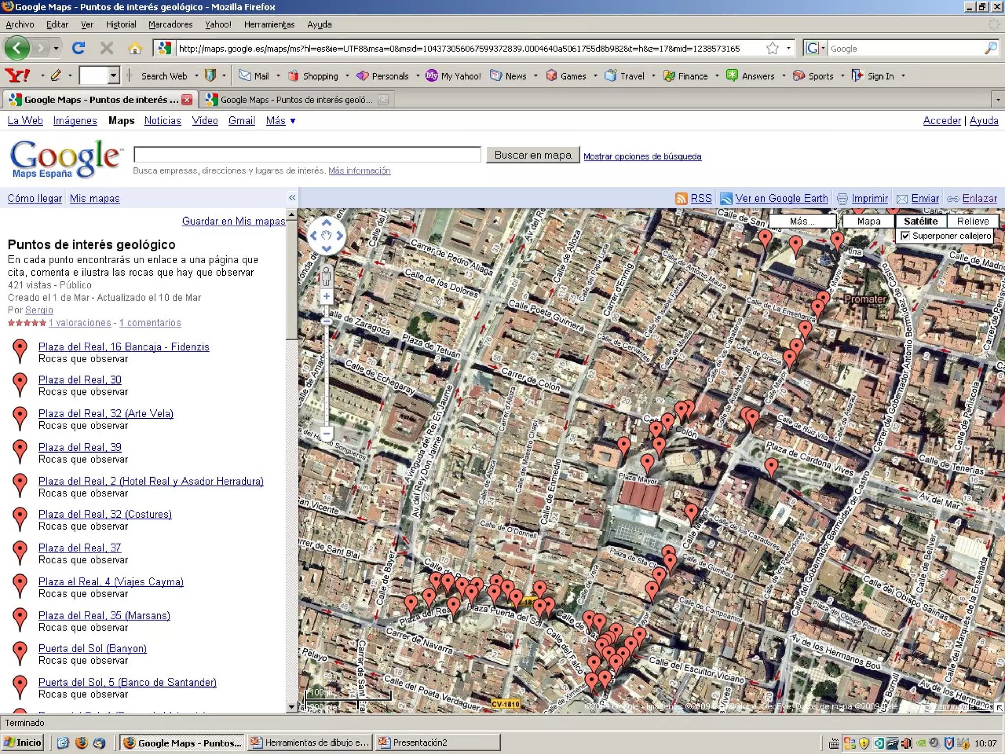Image resolution: width=1005 pixels, height=754 pixels.
Task: Open the Historial menu
Action: tap(121, 24)
